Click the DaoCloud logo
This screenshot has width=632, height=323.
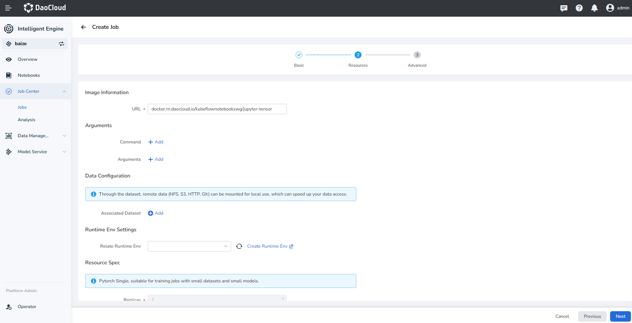[x=44, y=8]
